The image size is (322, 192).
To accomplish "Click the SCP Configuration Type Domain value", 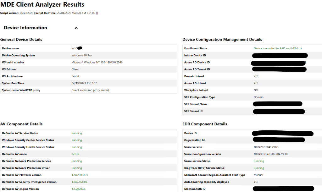I will (x=258, y=97).
